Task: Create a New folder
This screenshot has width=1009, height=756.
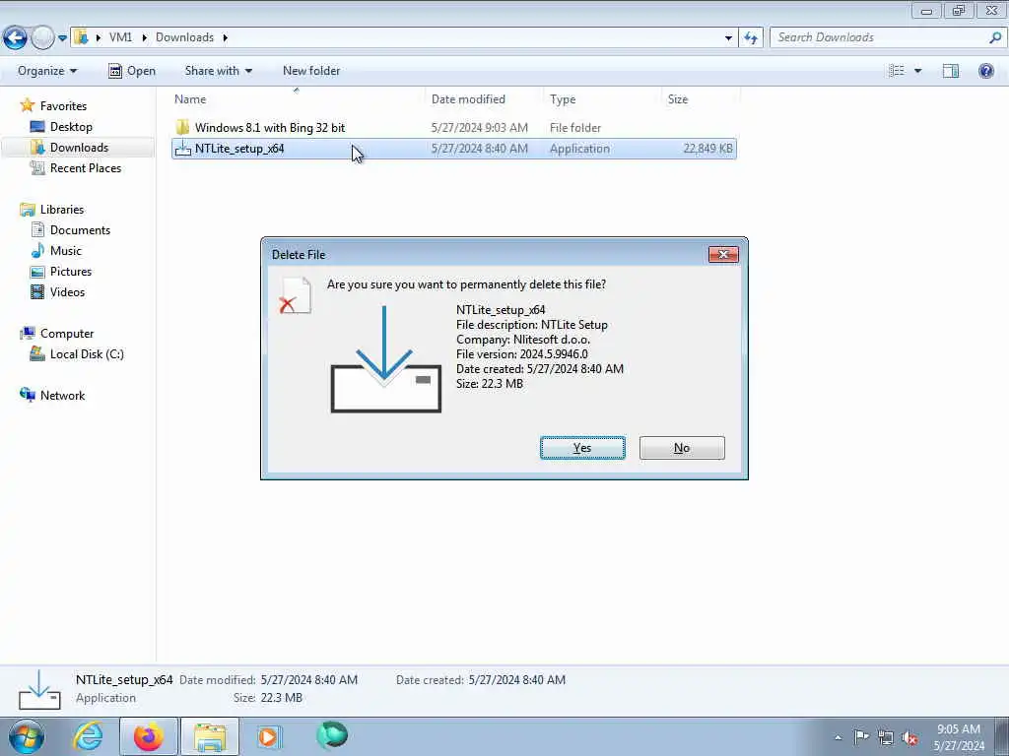Action: click(x=311, y=71)
